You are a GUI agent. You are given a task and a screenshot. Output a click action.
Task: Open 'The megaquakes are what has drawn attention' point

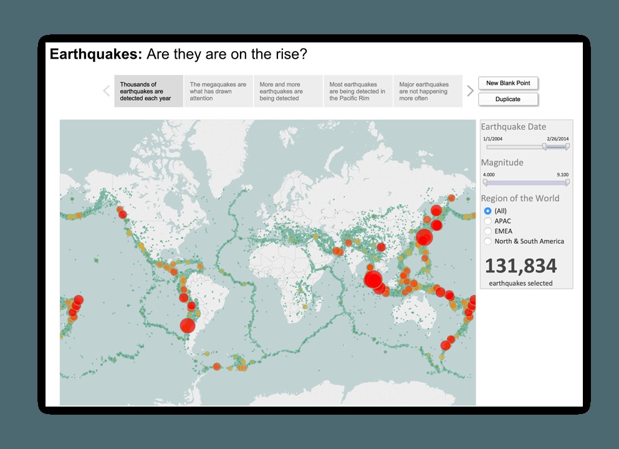pos(218,91)
